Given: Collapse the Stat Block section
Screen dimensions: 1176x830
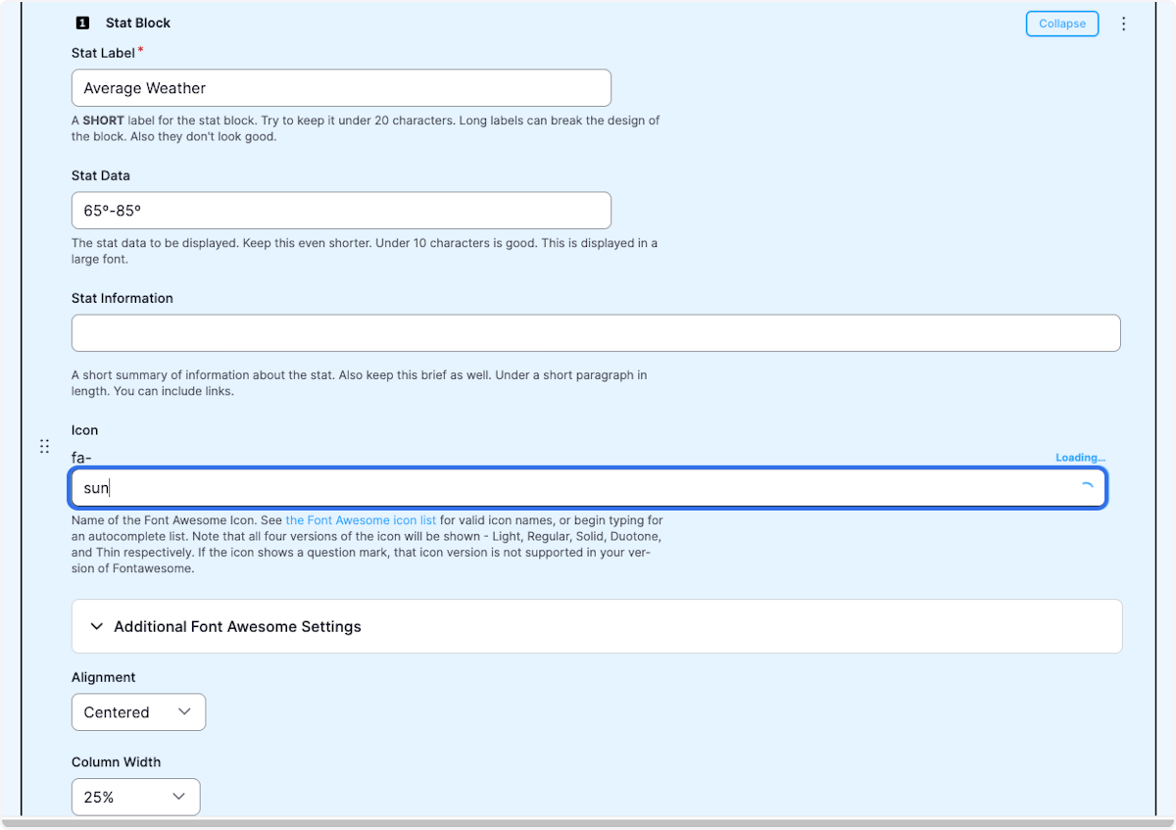Looking at the screenshot, I should [x=1062, y=24].
